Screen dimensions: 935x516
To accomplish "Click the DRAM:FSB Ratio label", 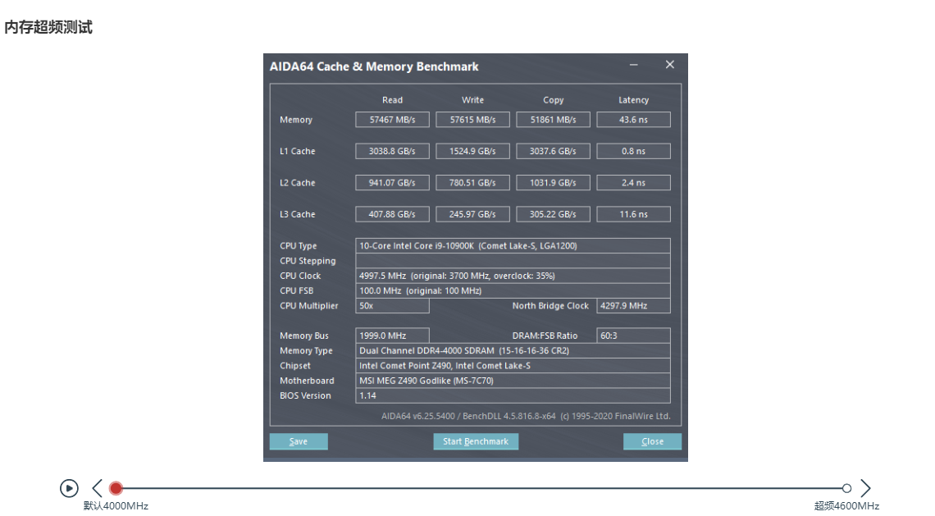I will tap(545, 336).
